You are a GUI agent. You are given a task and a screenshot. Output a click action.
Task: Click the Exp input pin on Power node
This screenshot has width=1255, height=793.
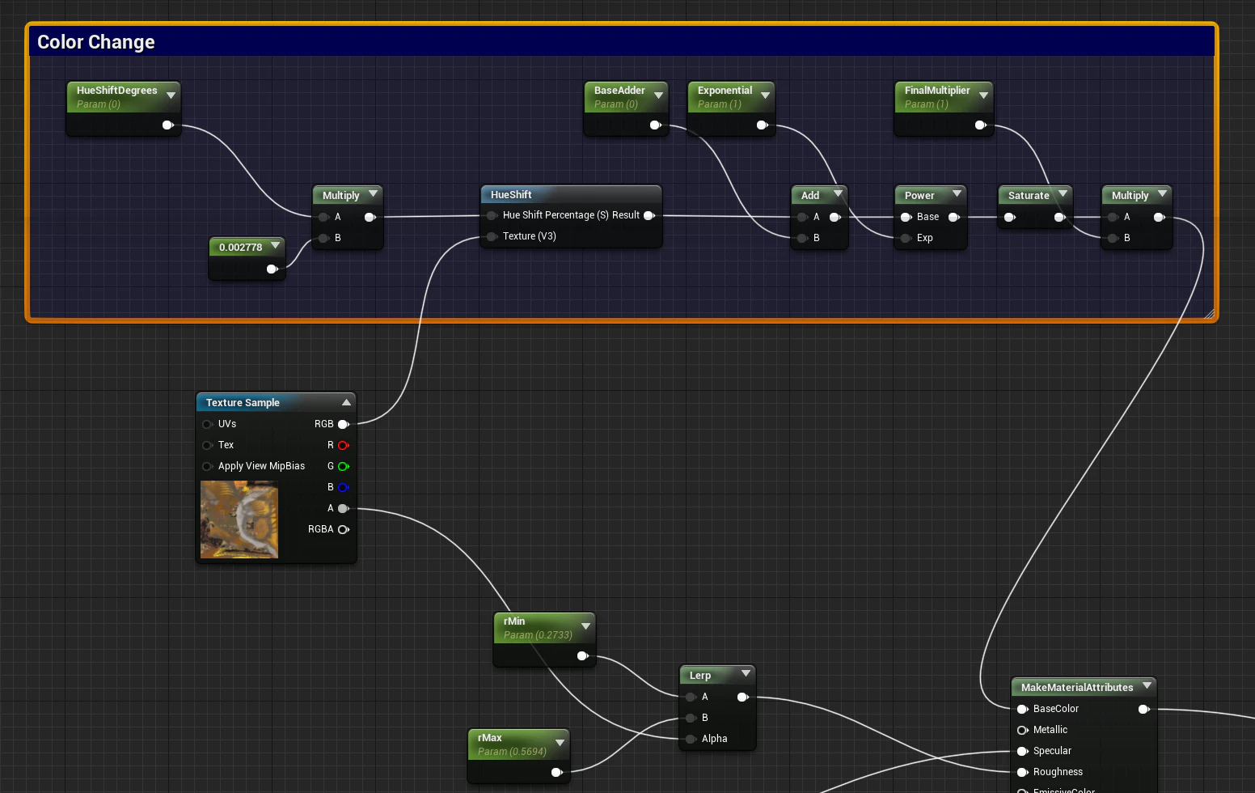pyautogui.click(x=906, y=238)
